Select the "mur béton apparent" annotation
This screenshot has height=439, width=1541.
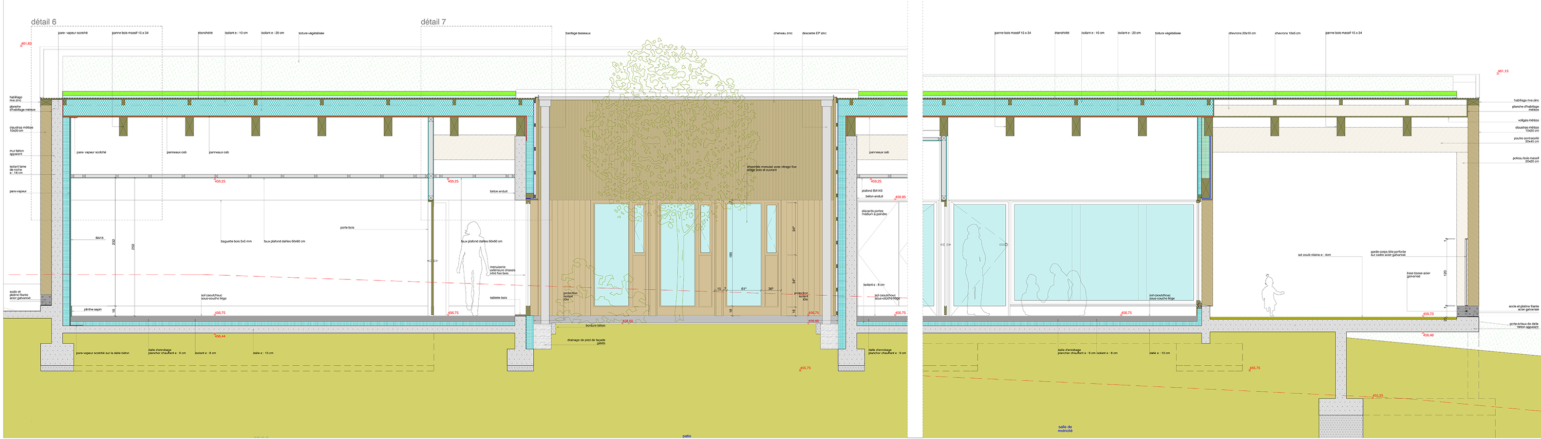click(17, 152)
